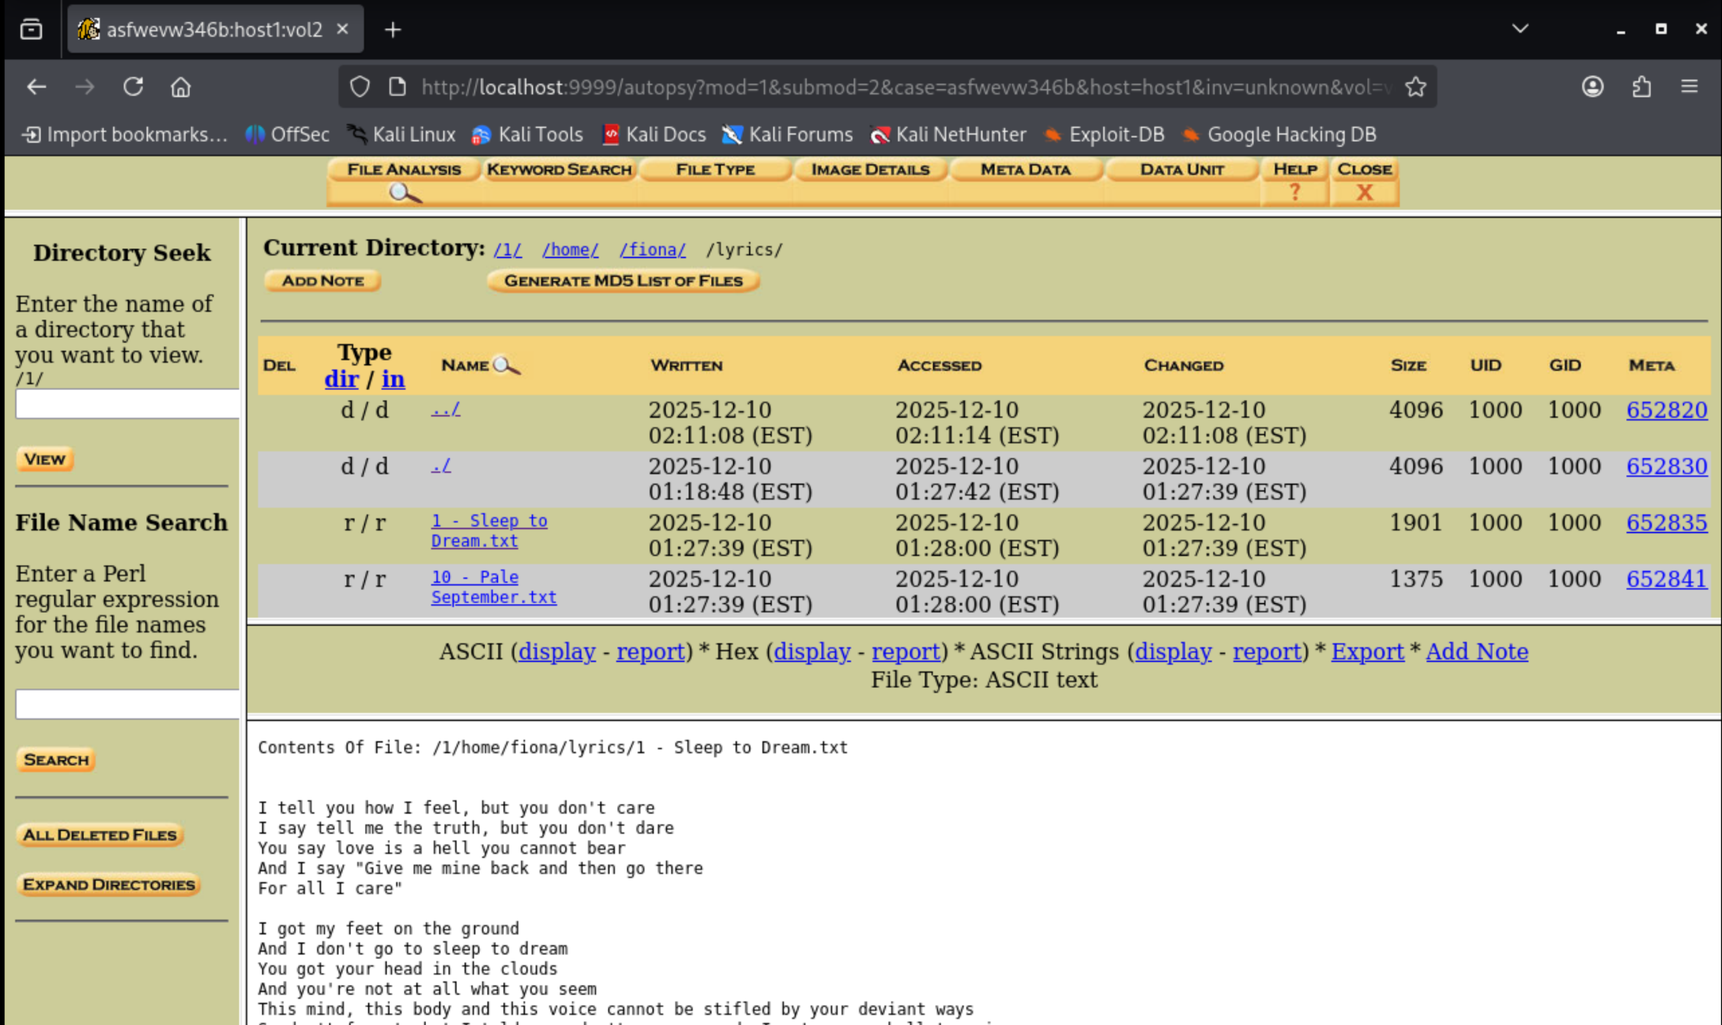Click the magnifier under File Analysis
1722x1025 pixels.
404,192
